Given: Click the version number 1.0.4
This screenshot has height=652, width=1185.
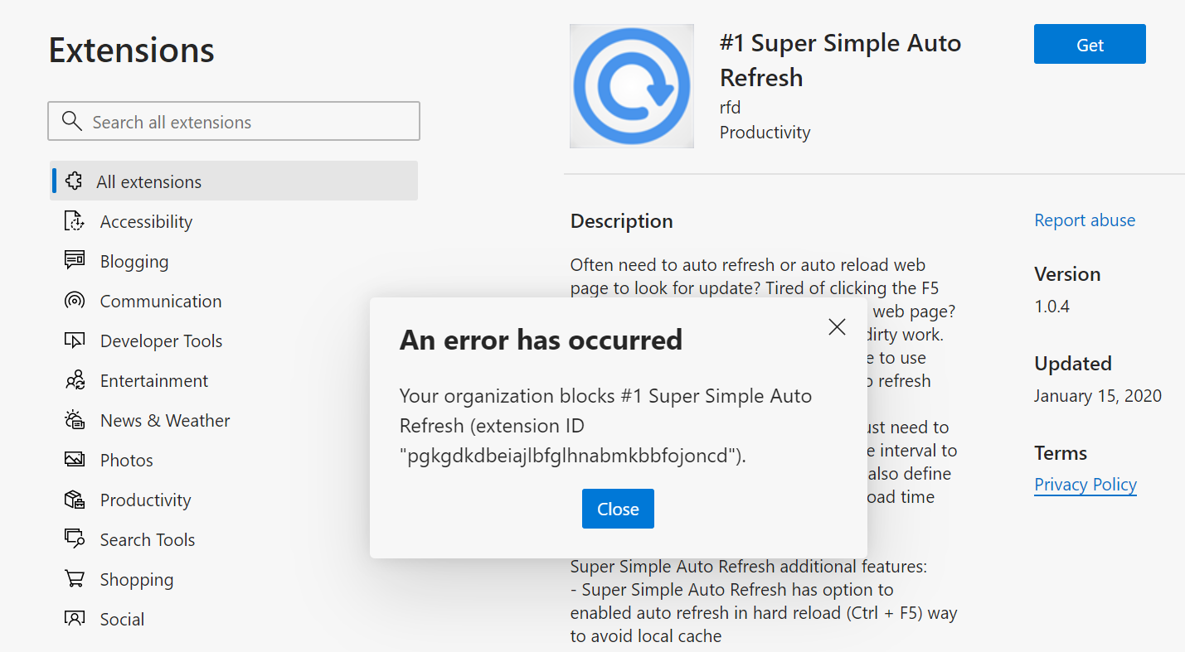Looking at the screenshot, I should (1051, 306).
